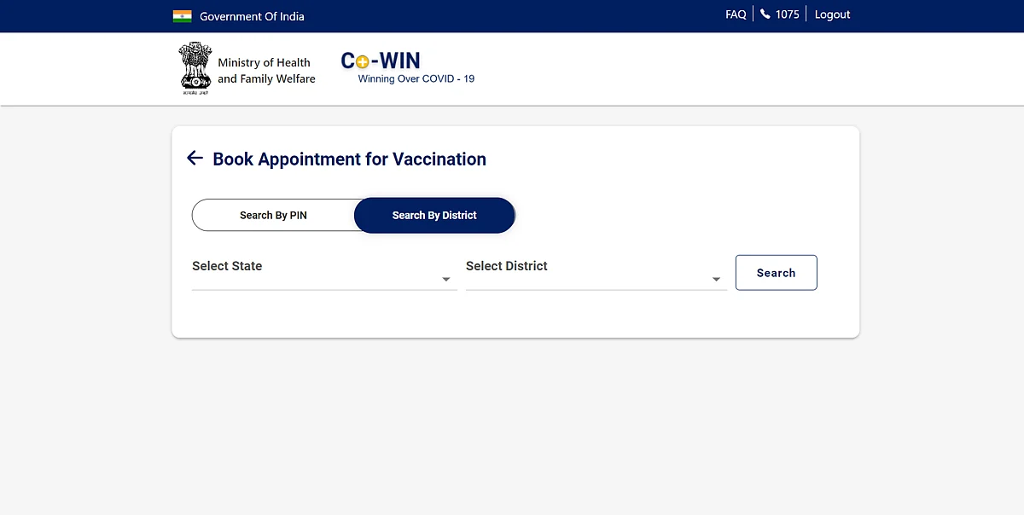Click the Select District dropdown arrow
1024x515 pixels.
[717, 280]
